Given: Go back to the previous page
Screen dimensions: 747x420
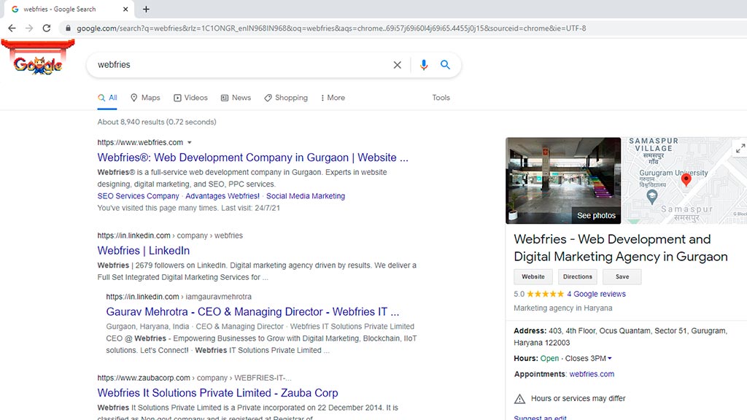Looking at the screenshot, I should point(12,28).
